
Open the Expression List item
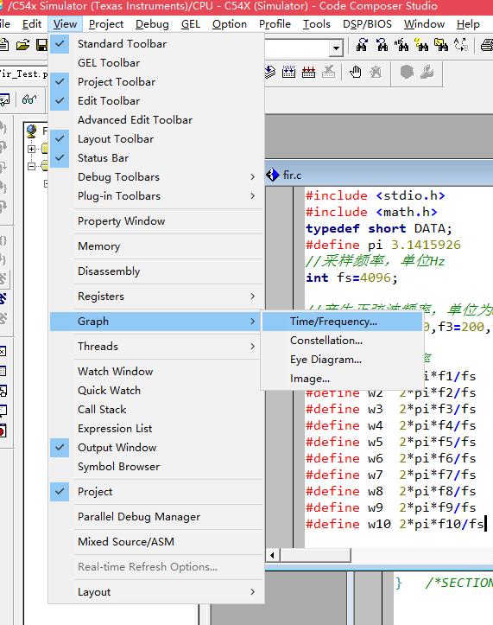click(x=156, y=429)
